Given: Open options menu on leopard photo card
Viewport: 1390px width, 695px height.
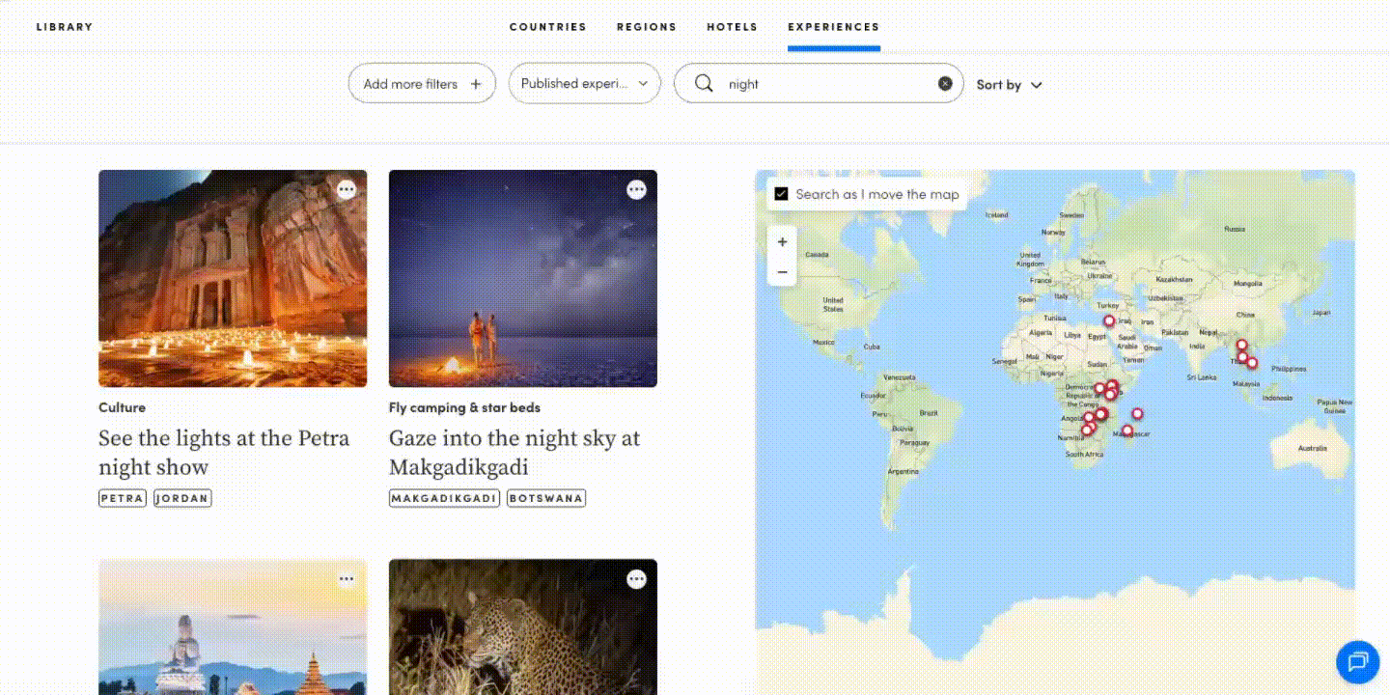Looking at the screenshot, I should pos(636,579).
